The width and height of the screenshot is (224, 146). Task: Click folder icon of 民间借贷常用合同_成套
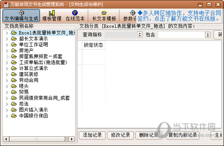pyautogui.click(x=14, y=98)
